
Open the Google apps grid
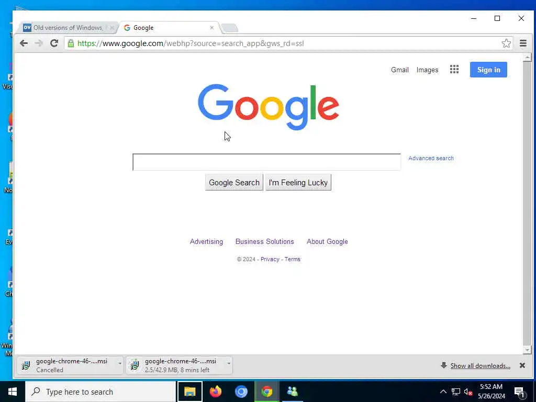coord(454,70)
